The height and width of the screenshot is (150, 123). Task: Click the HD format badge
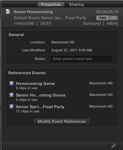[114, 18]
